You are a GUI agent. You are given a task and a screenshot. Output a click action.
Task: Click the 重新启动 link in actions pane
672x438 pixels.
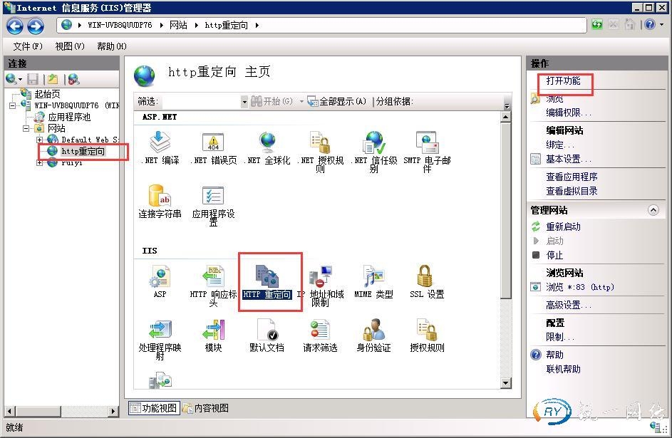click(563, 226)
